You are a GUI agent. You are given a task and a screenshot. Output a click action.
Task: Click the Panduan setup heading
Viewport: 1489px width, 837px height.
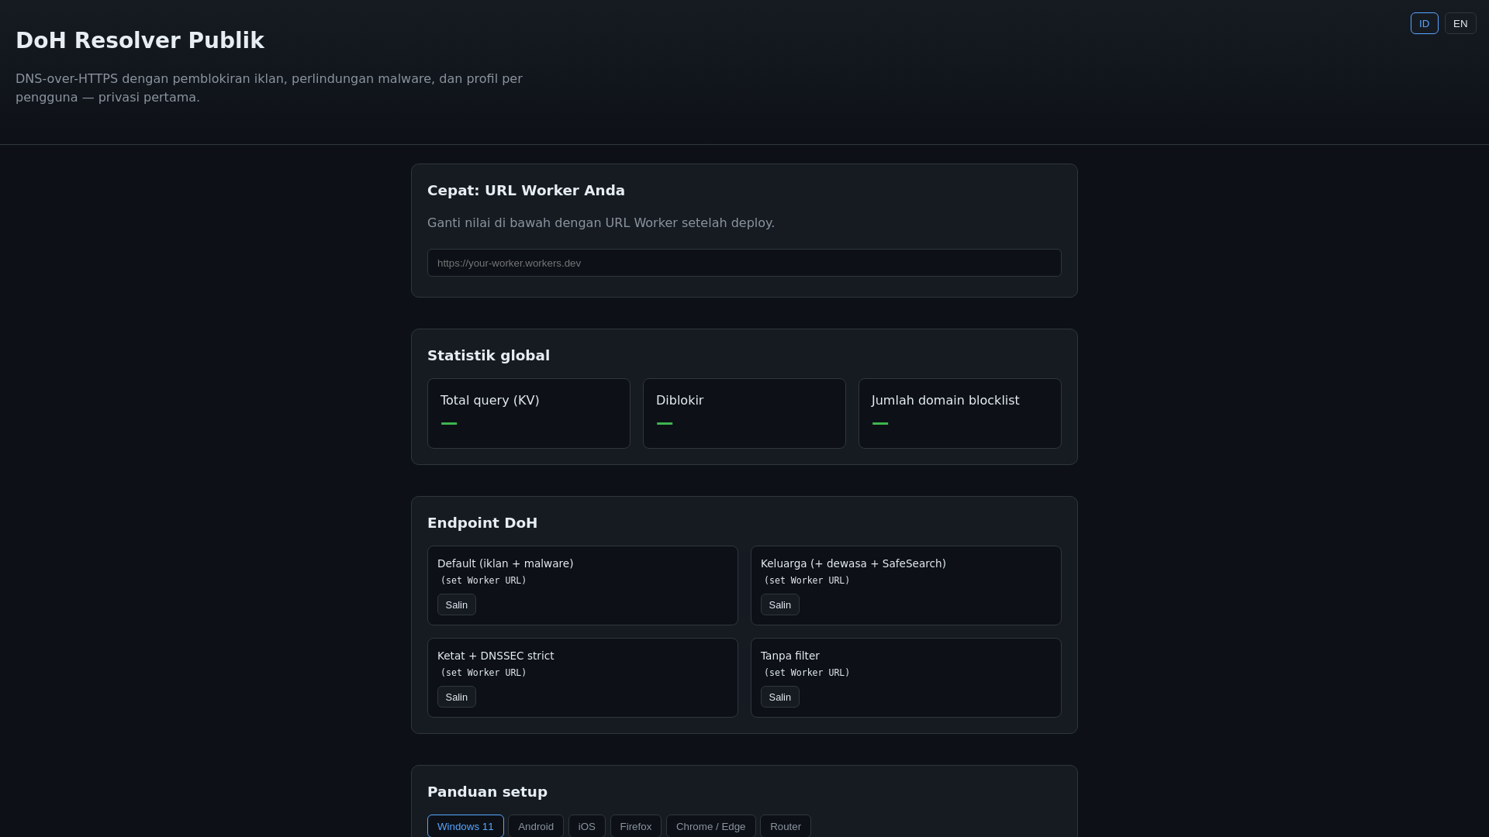(487, 792)
